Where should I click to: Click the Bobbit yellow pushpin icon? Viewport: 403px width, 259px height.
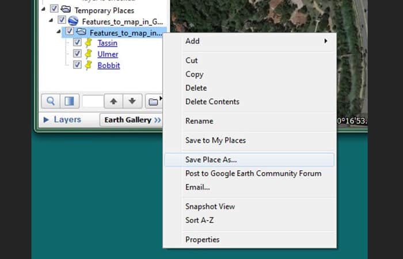89,65
